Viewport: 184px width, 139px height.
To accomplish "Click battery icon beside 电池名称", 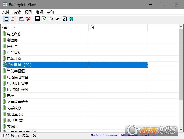I will [x=4, y=34].
